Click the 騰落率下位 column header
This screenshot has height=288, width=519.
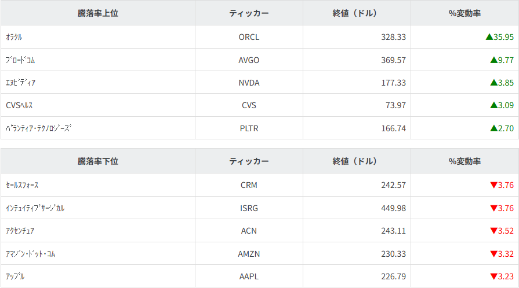[x=98, y=161]
